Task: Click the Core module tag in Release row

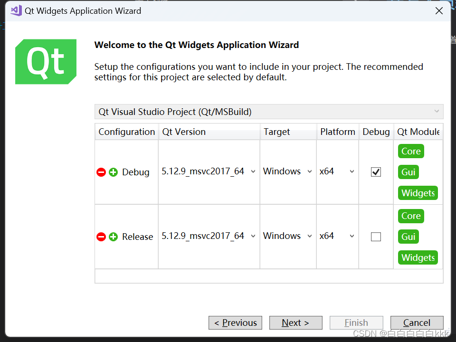Action: pyautogui.click(x=411, y=216)
